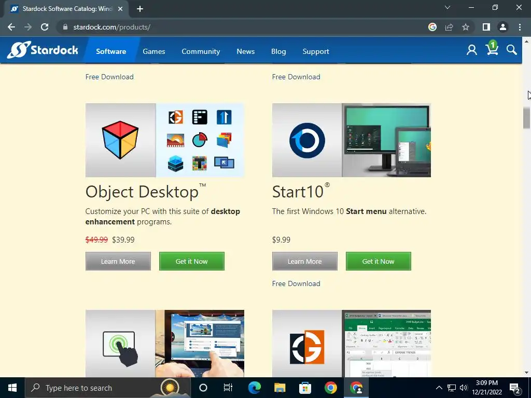Click the scrollbar down arrow
The height and width of the screenshot is (398, 531).
[x=526, y=373]
